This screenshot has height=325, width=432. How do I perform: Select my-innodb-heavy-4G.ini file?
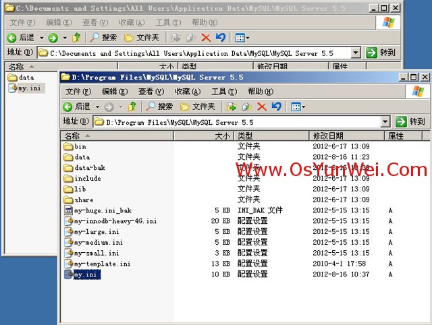111,221
